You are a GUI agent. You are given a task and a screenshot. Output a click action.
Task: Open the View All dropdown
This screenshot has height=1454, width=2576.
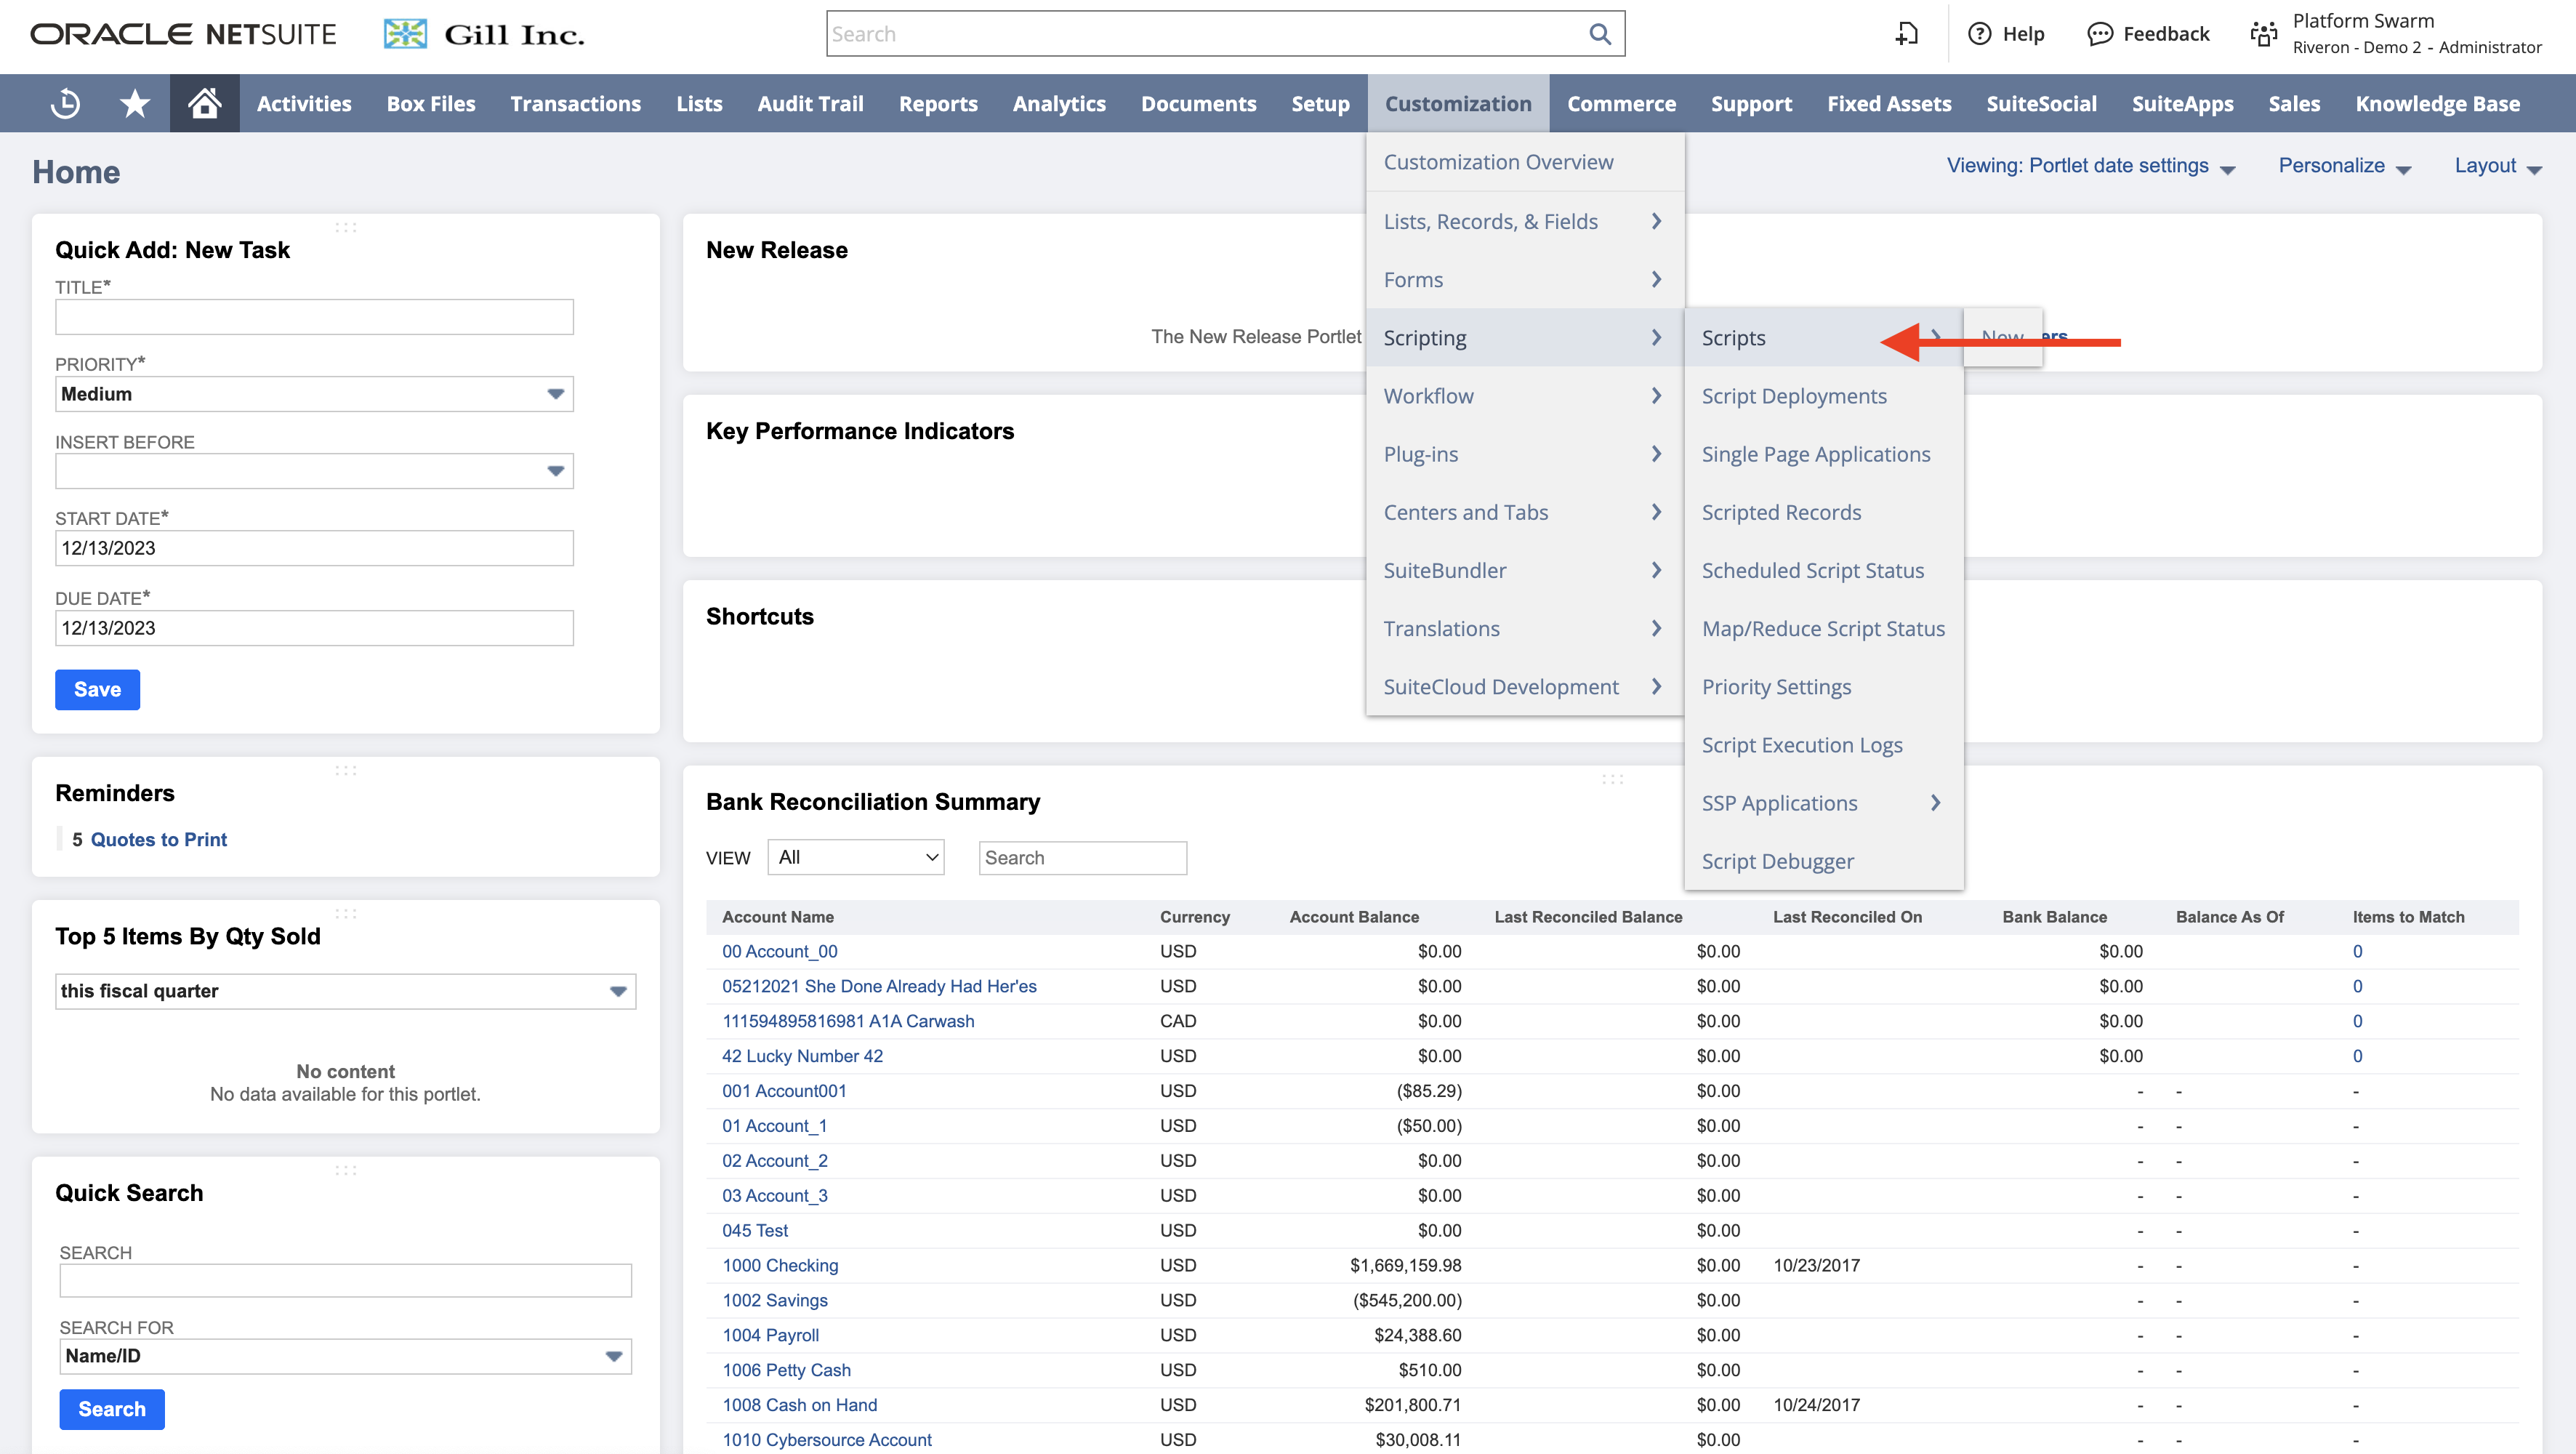[856, 857]
